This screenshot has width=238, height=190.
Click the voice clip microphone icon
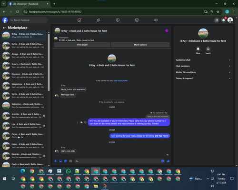56,161
